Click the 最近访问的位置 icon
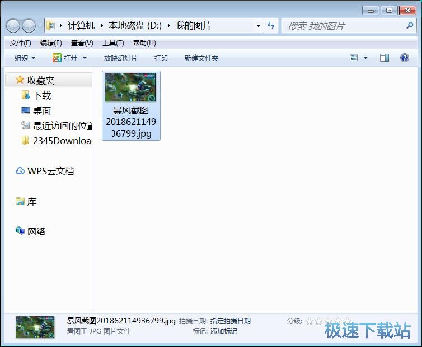The height and width of the screenshot is (347, 422). 26,125
